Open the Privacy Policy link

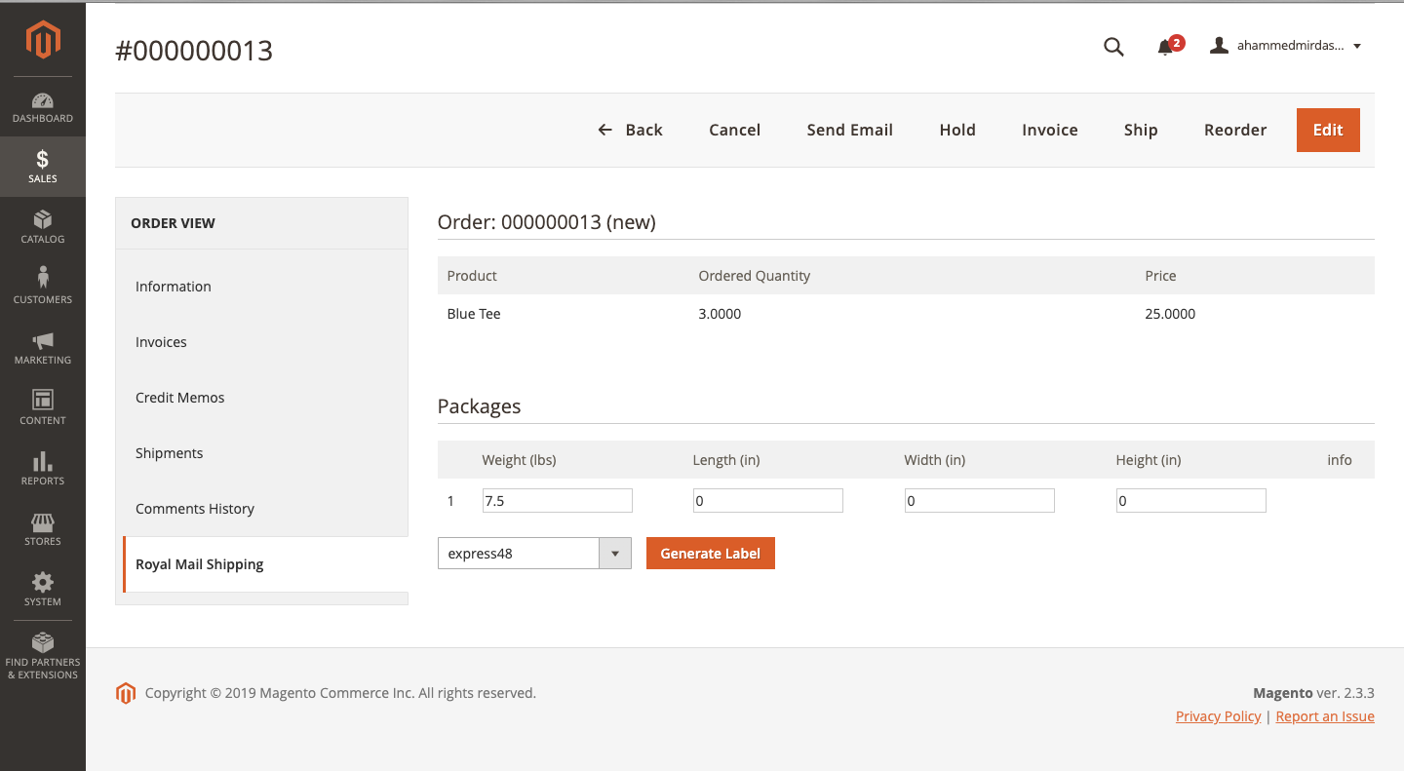click(1218, 715)
